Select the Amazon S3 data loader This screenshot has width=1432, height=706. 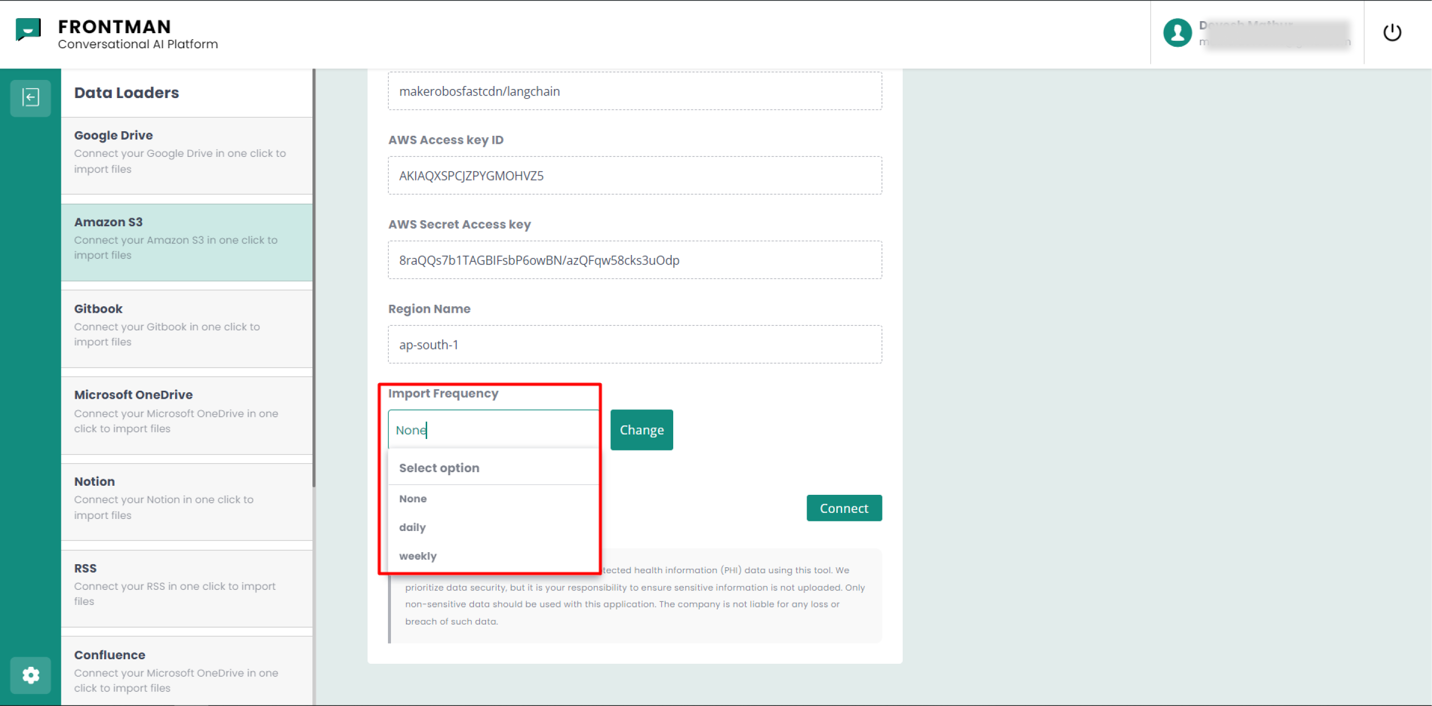[187, 242]
